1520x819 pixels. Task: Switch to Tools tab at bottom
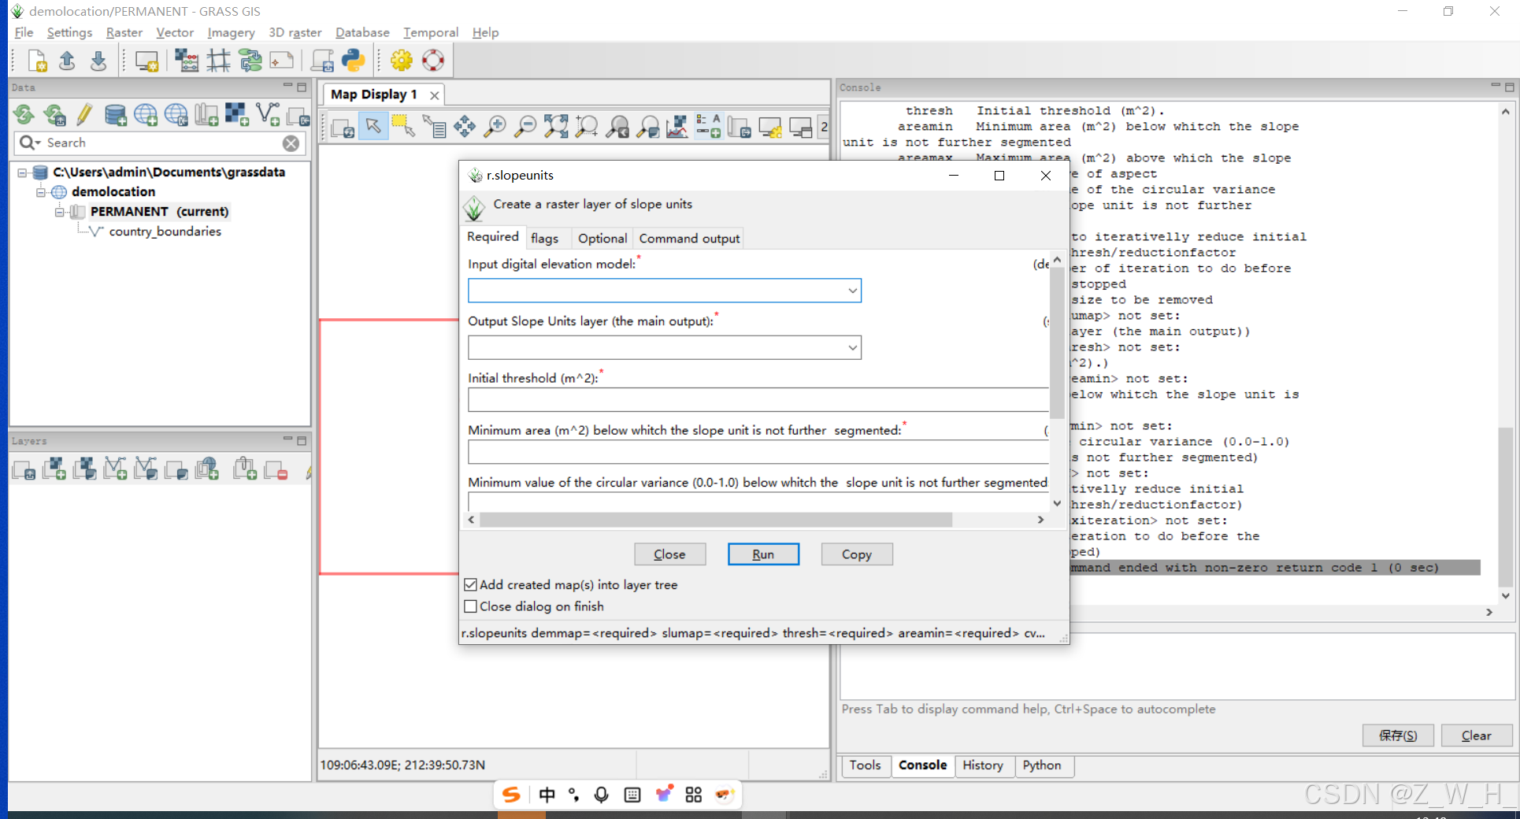click(x=865, y=765)
